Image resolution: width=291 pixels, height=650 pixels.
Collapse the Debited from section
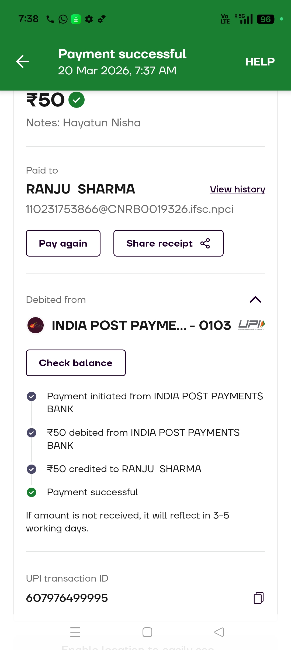click(x=255, y=299)
